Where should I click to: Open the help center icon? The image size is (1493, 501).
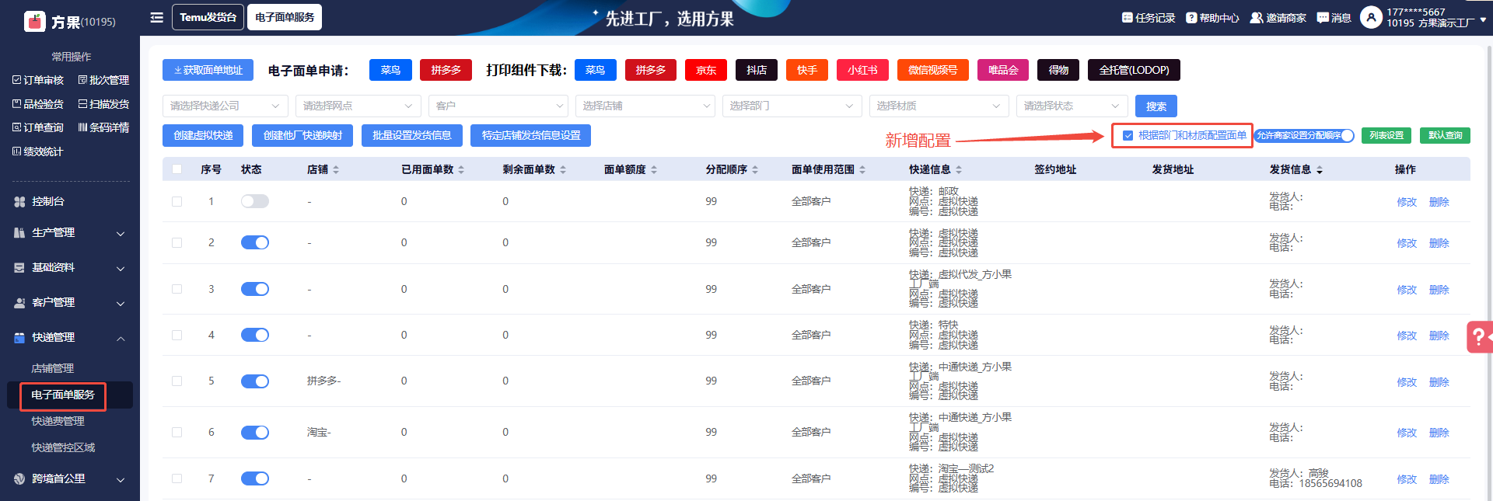[x=1191, y=18]
